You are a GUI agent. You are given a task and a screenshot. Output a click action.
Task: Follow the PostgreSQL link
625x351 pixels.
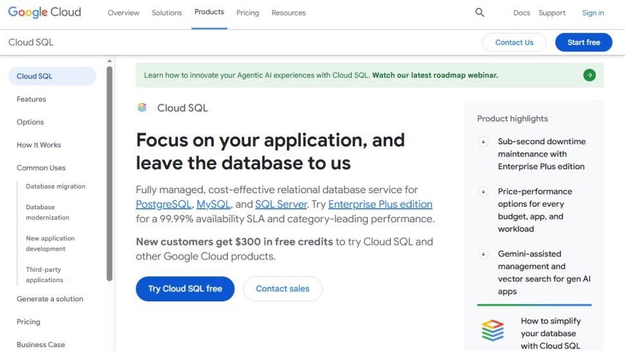(x=164, y=204)
